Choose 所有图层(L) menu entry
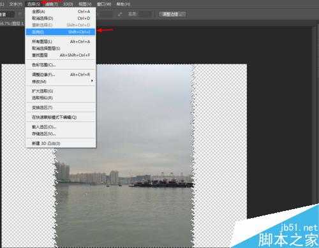Image resolution: width=319 pixels, height=248 pixels. coord(61,41)
